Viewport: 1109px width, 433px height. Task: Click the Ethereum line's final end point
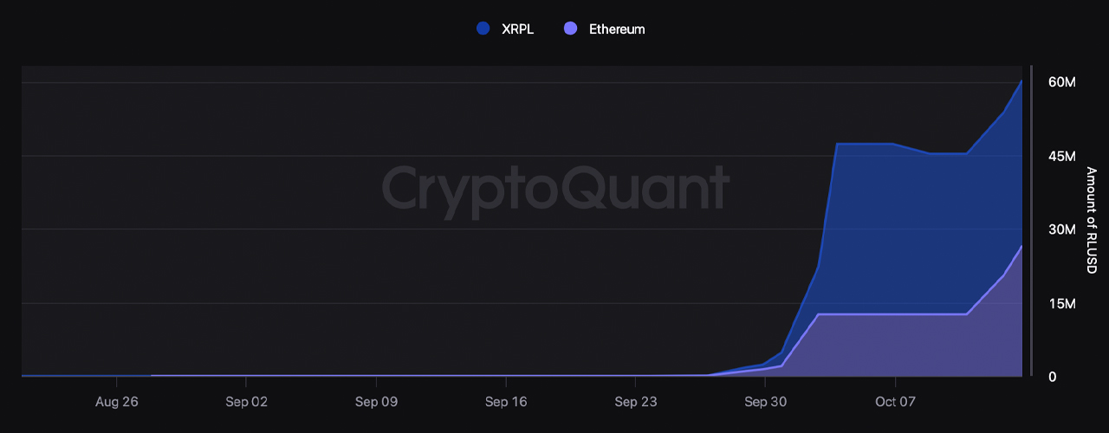(x=1021, y=247)
